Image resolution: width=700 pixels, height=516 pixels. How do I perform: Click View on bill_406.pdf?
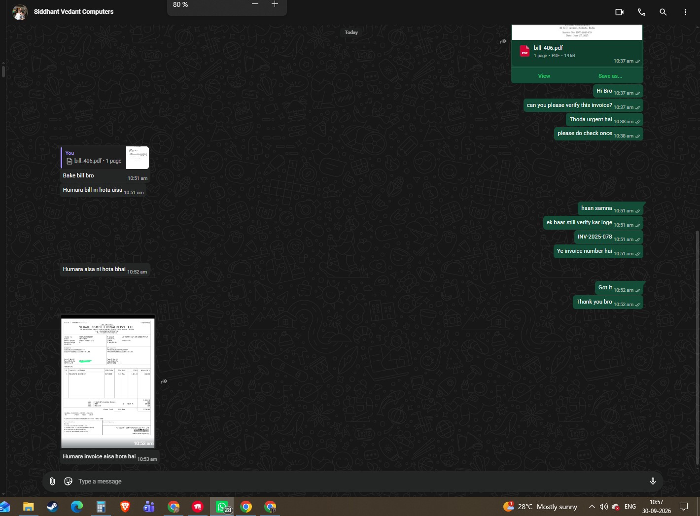click(544, 76)
